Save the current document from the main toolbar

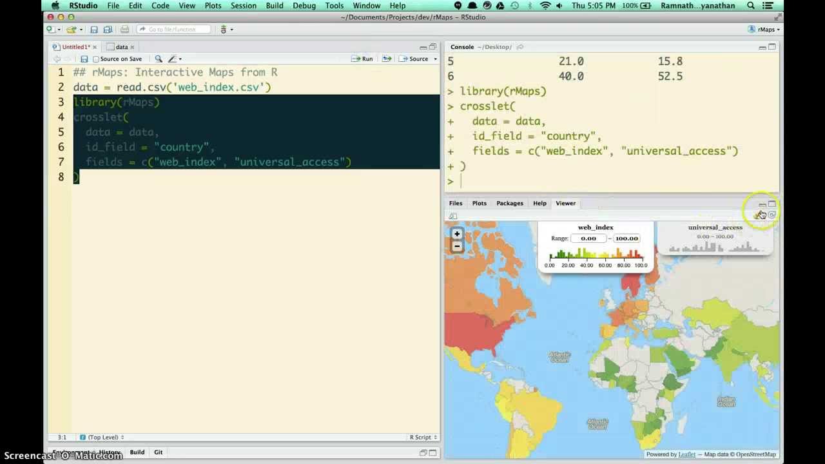94,30
